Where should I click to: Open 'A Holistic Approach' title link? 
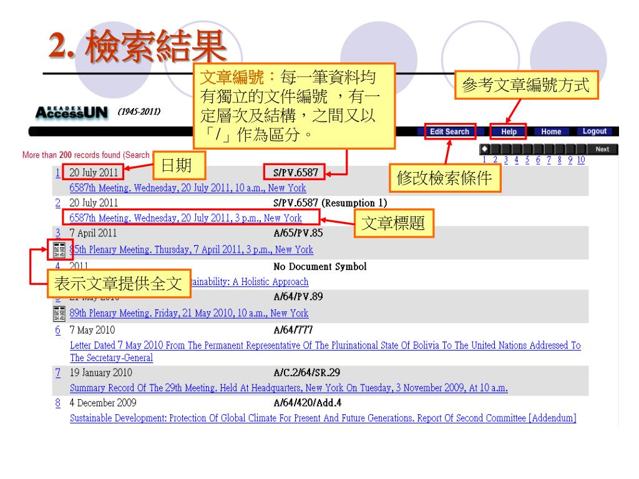pos(250,282)
